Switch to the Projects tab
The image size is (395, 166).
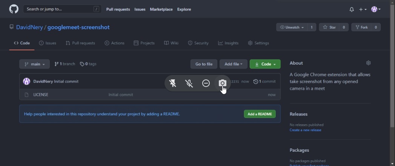(144, 43)
